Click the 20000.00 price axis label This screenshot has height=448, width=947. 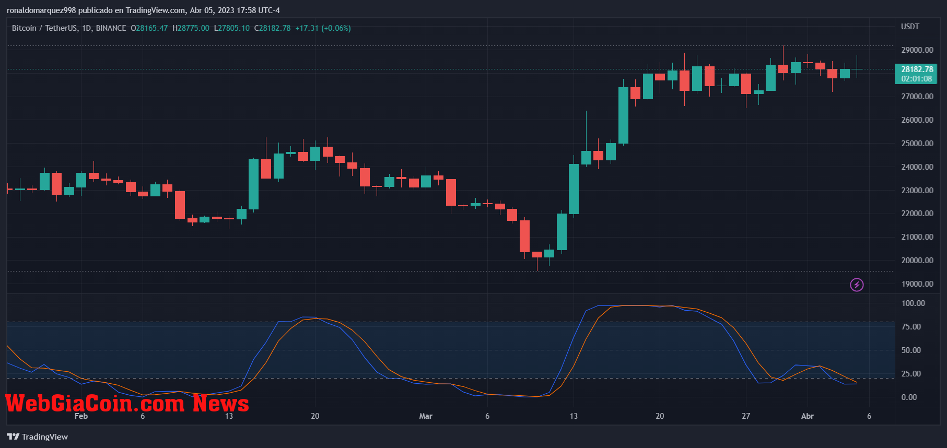click(917, 261)
